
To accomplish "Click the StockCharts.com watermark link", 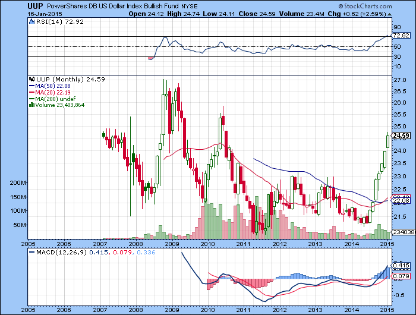I will pos(365,6).
